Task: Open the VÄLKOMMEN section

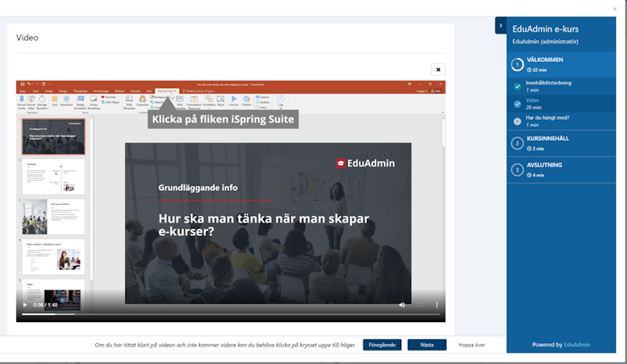Action: pos(561,64)
